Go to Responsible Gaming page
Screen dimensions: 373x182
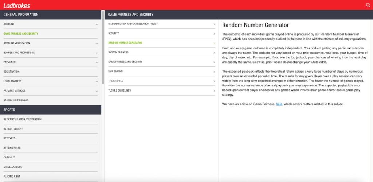(x=16, y=100)
